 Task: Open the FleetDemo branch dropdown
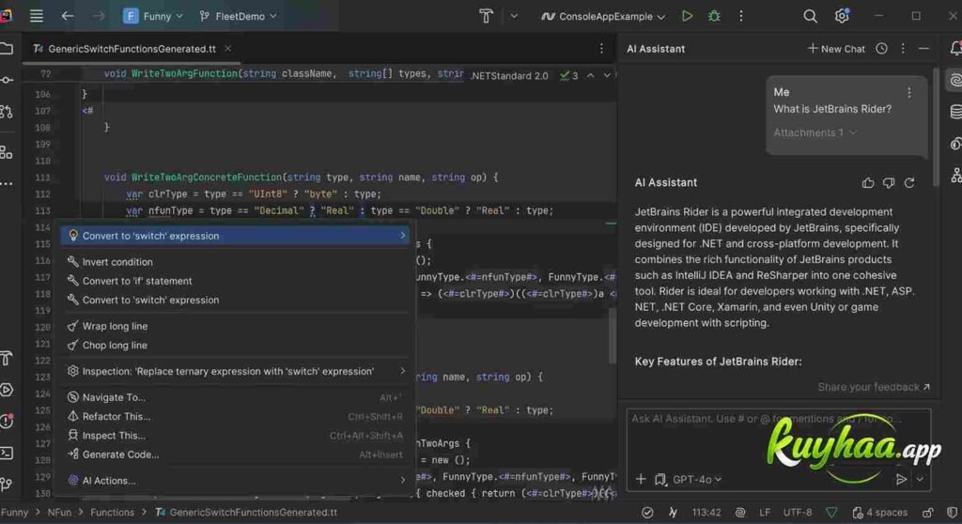[238, 16]
